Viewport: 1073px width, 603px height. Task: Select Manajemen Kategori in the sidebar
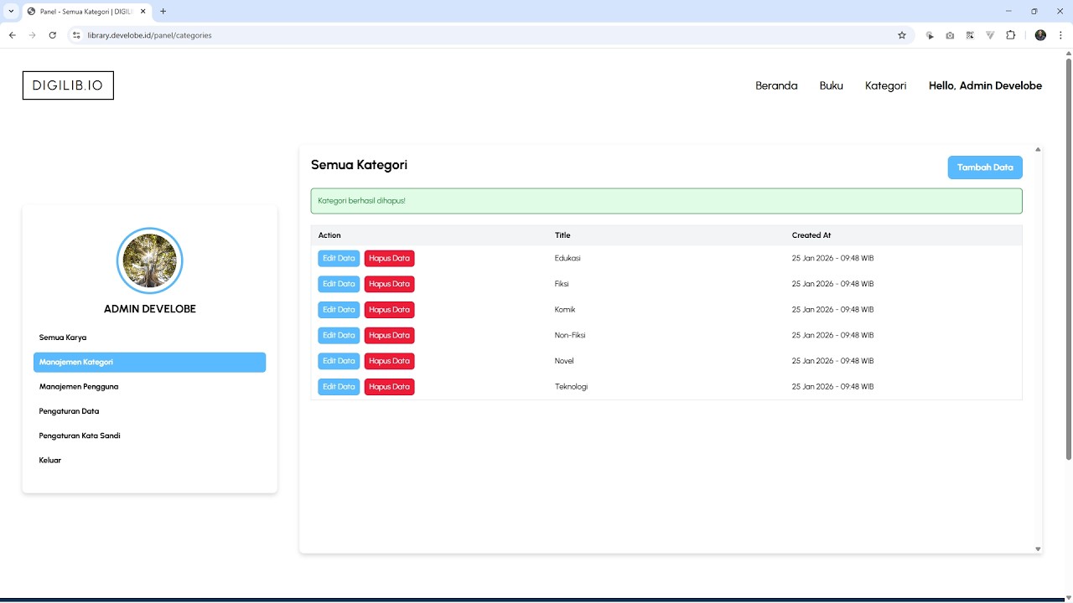click(x=149, y=363)
